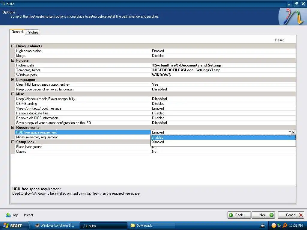The height and width of the screenshot is (230, 307).
Task: Click the taskbar clock showing 11:31 PM
Action: pos(296,226)
